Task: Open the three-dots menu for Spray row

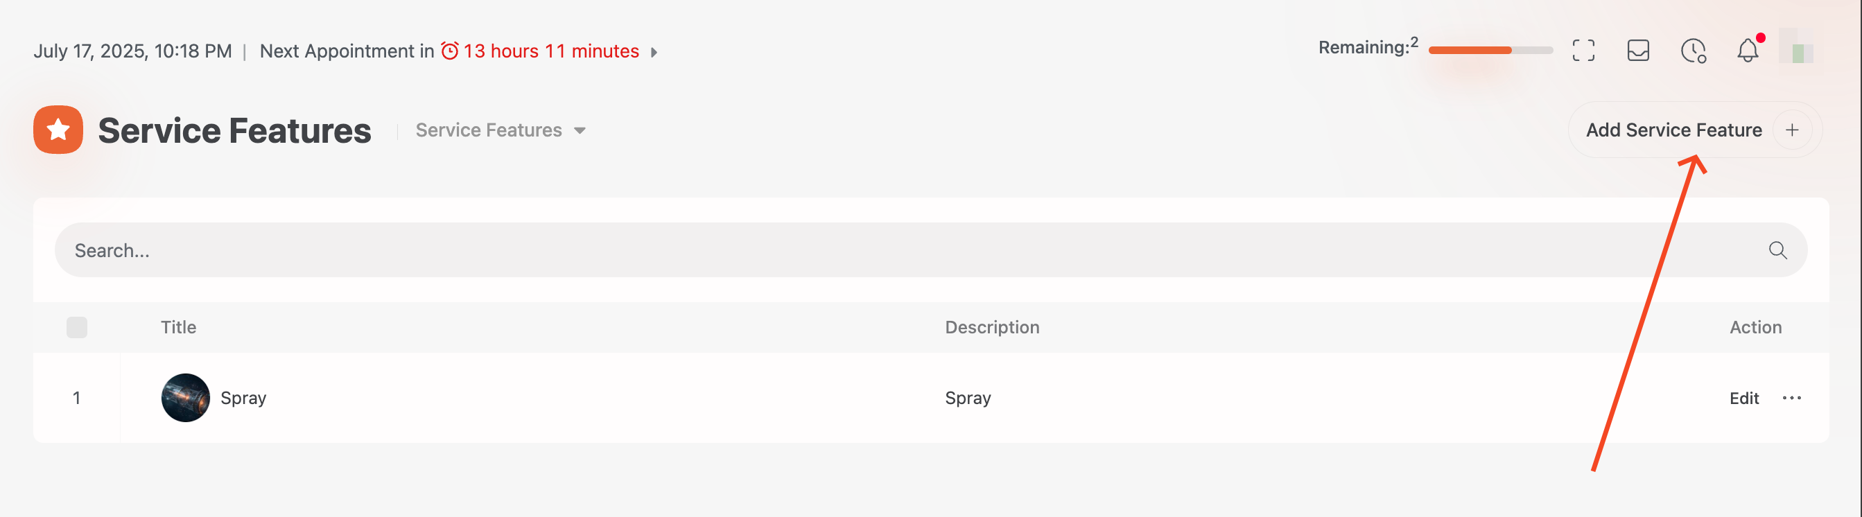Action: [1791, 398]
